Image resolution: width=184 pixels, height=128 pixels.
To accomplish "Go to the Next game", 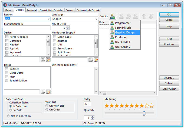I will pos(169,39).
